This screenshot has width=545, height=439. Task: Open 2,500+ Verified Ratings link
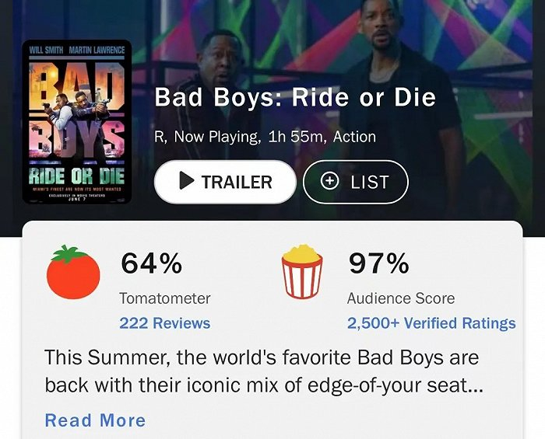431,323
